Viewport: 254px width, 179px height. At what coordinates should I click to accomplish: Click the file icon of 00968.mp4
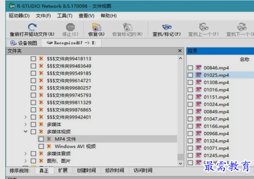[x=198, y=133]
